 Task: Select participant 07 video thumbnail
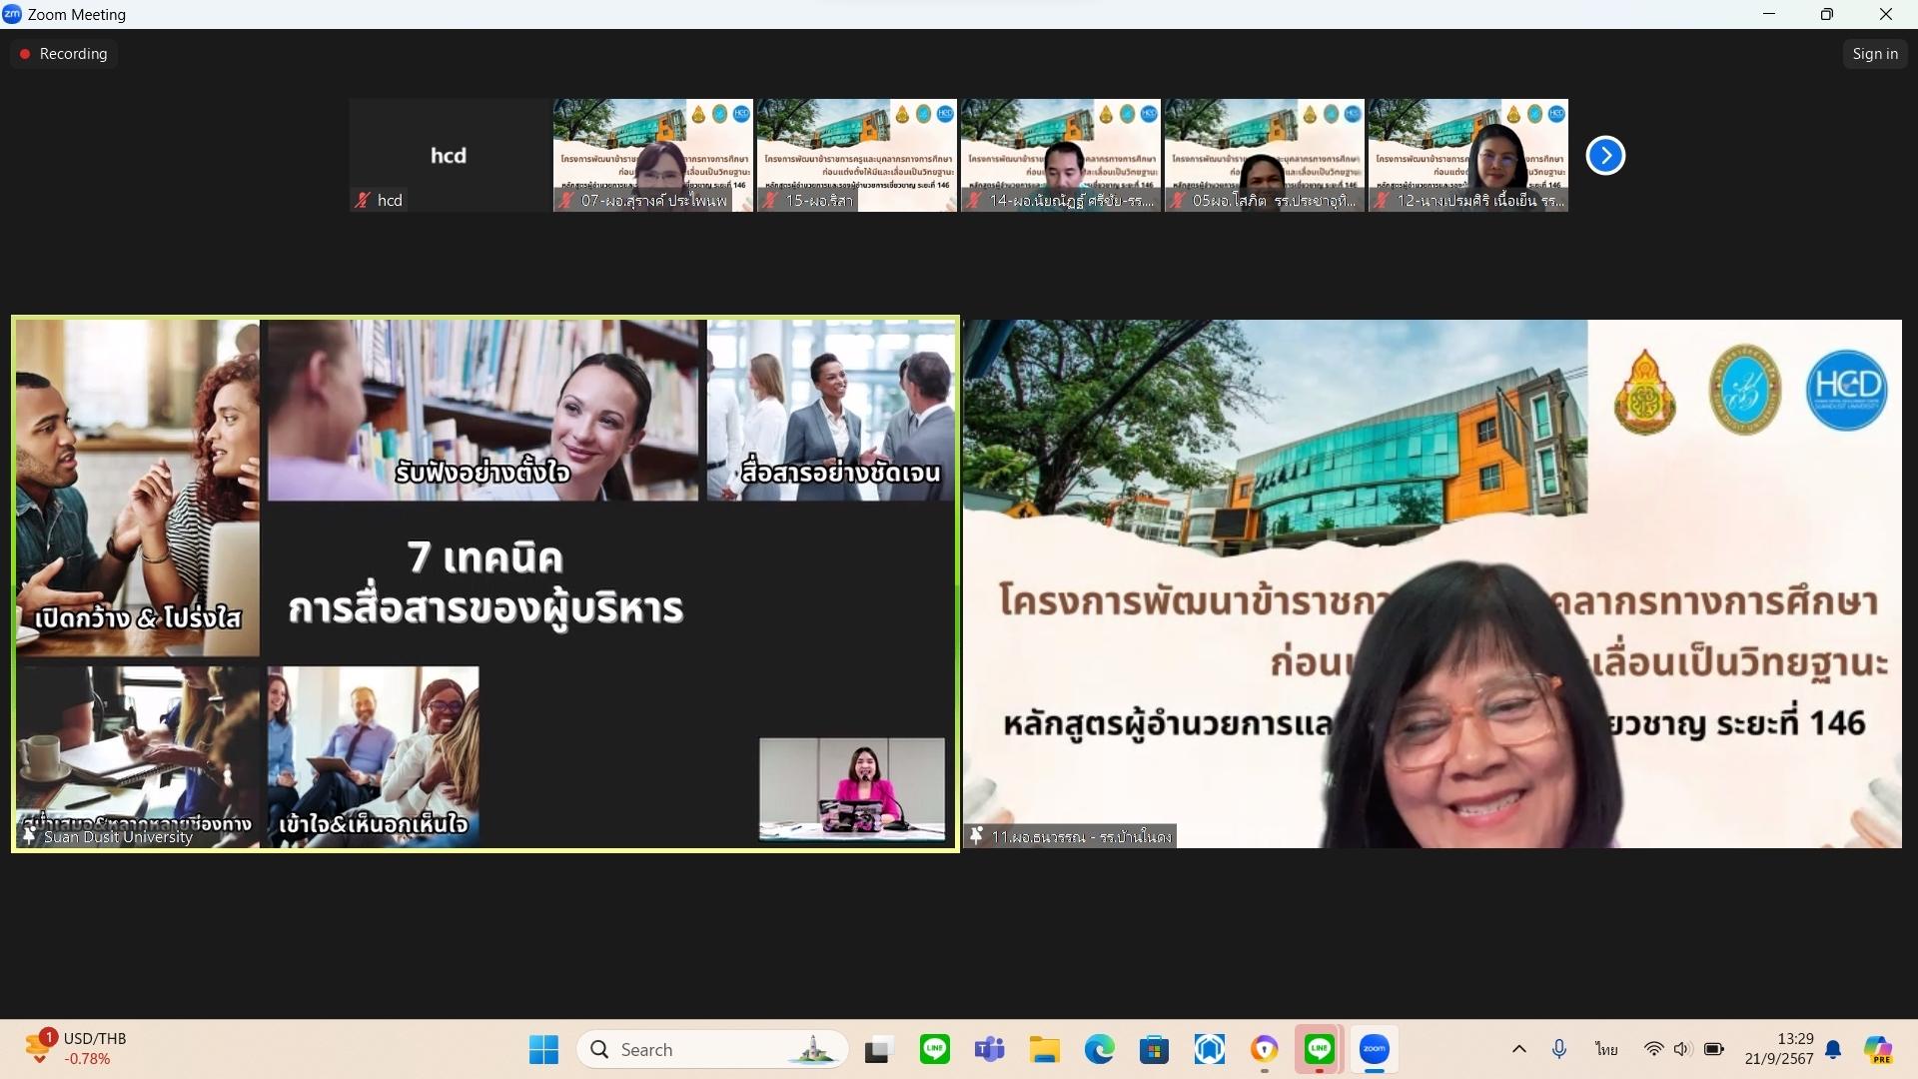click(653, 155)
